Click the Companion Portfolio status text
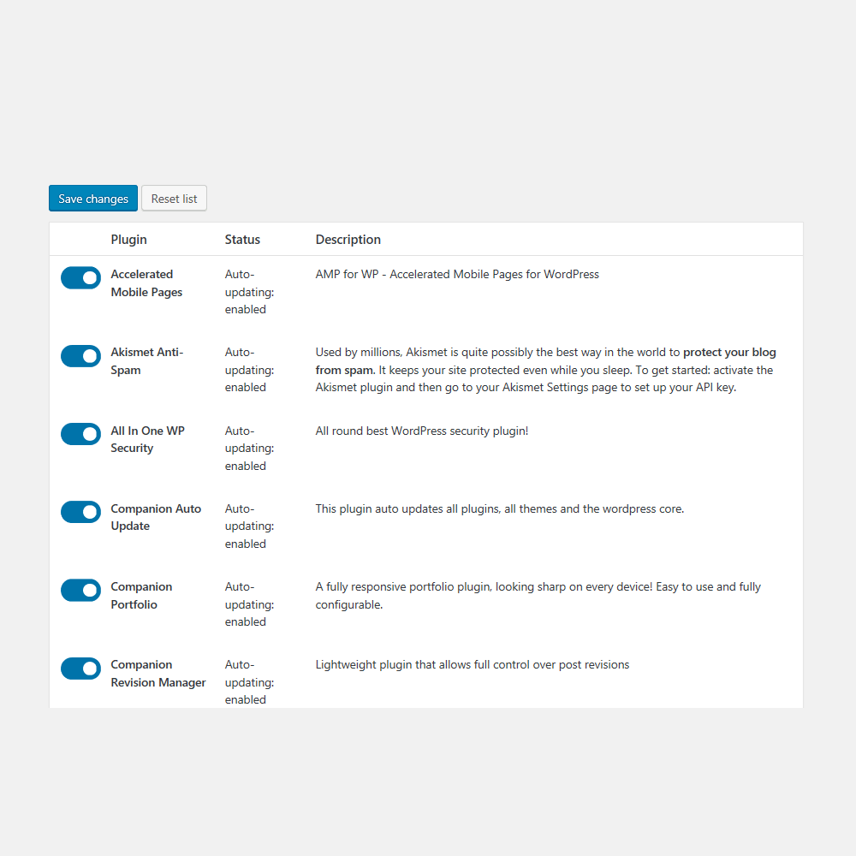This screenshot has height=856, width=856. (x=249, y=604)
